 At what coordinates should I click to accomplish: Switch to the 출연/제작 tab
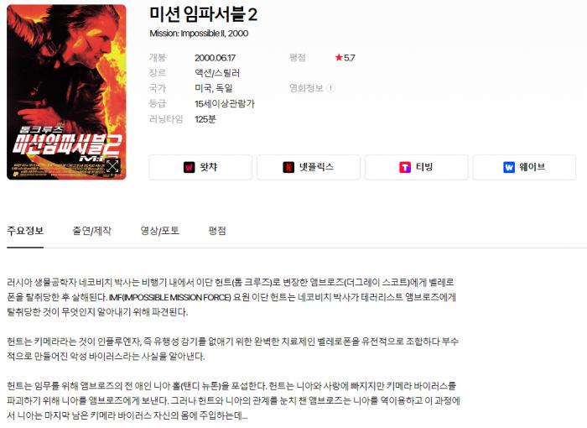[91, 231]
